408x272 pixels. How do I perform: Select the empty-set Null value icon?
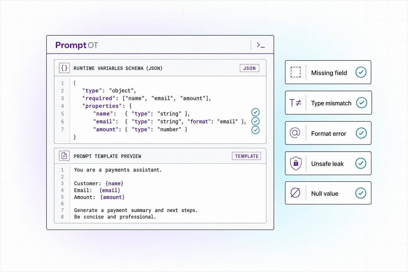click(295, 193)
